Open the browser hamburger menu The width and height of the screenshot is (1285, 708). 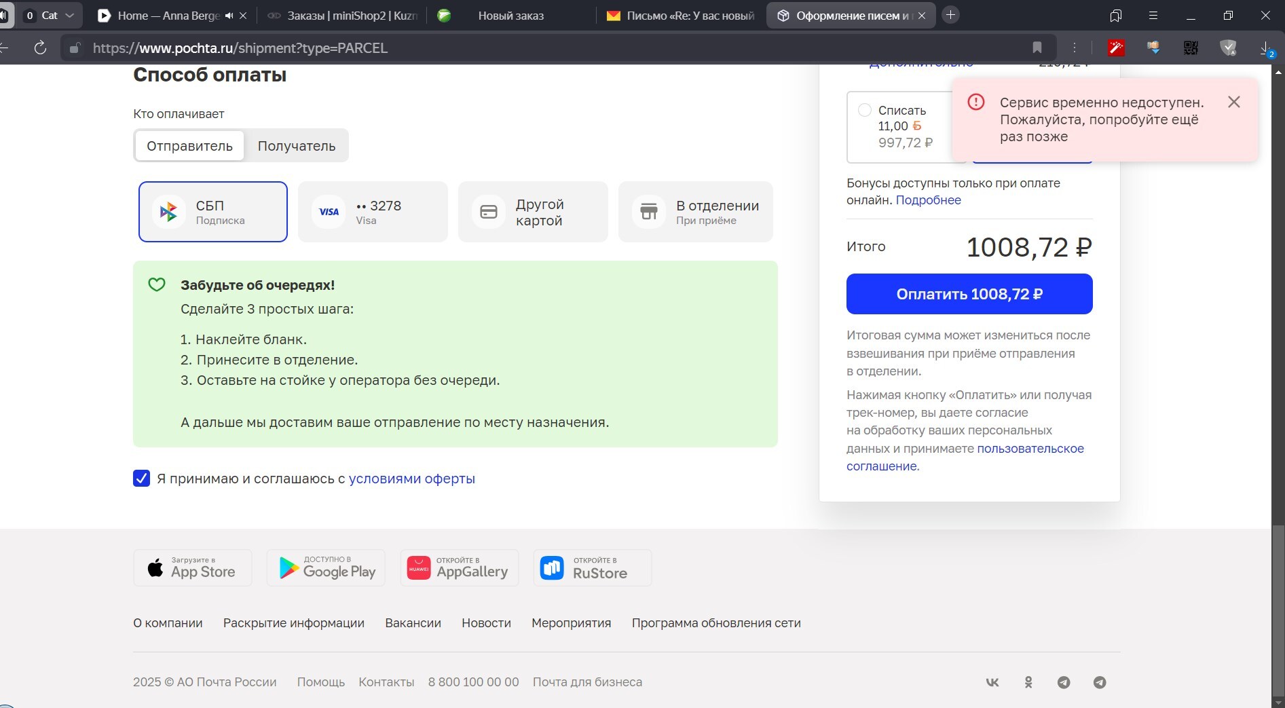click(x=1153, y=16)
